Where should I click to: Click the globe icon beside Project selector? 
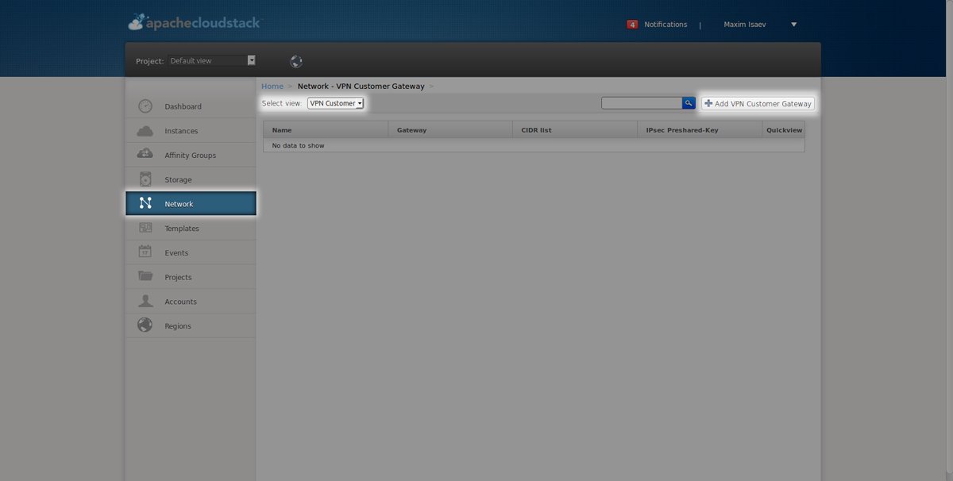pyautogui.click(x=296, y=61)
